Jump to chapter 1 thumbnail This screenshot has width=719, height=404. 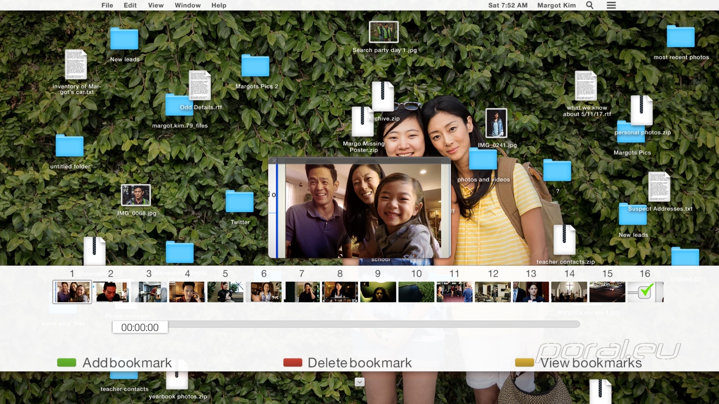pyautogui.click(x=72, y=292)
